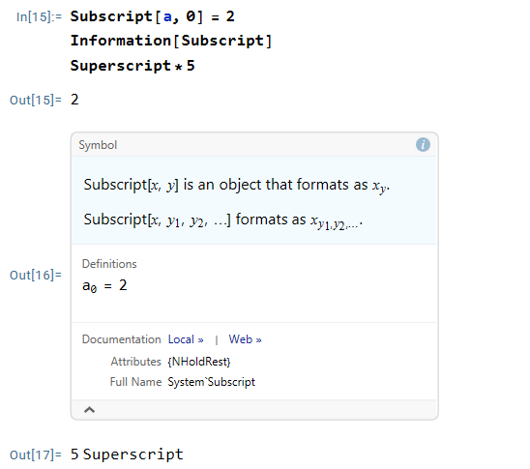Place cursor in Subscript[a, 0] = 2 input line
The width and height of the screenshot is (530, 469).
tap(152, 16)
